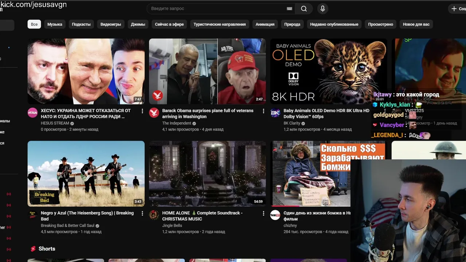Viewport: 466px width, 262px height.
Task: Select the Просмотрено filter chip
Action: (380, 24)
